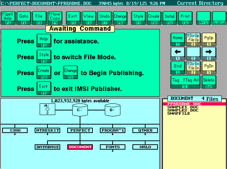Click the Scroll Lock key button
Screen dimensions: 227x169
(219, 18)
